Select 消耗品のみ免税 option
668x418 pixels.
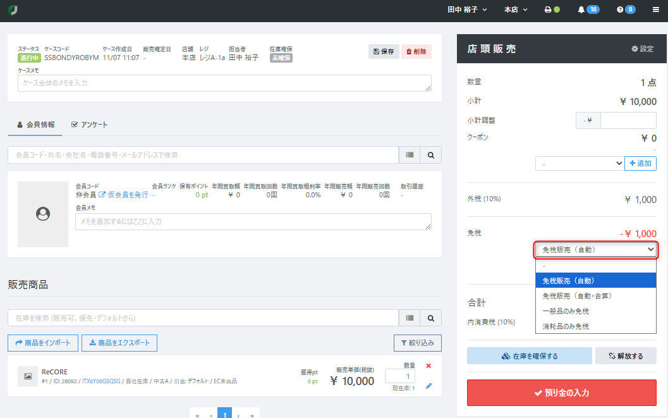pyautogui.click(x=595, y=326)
